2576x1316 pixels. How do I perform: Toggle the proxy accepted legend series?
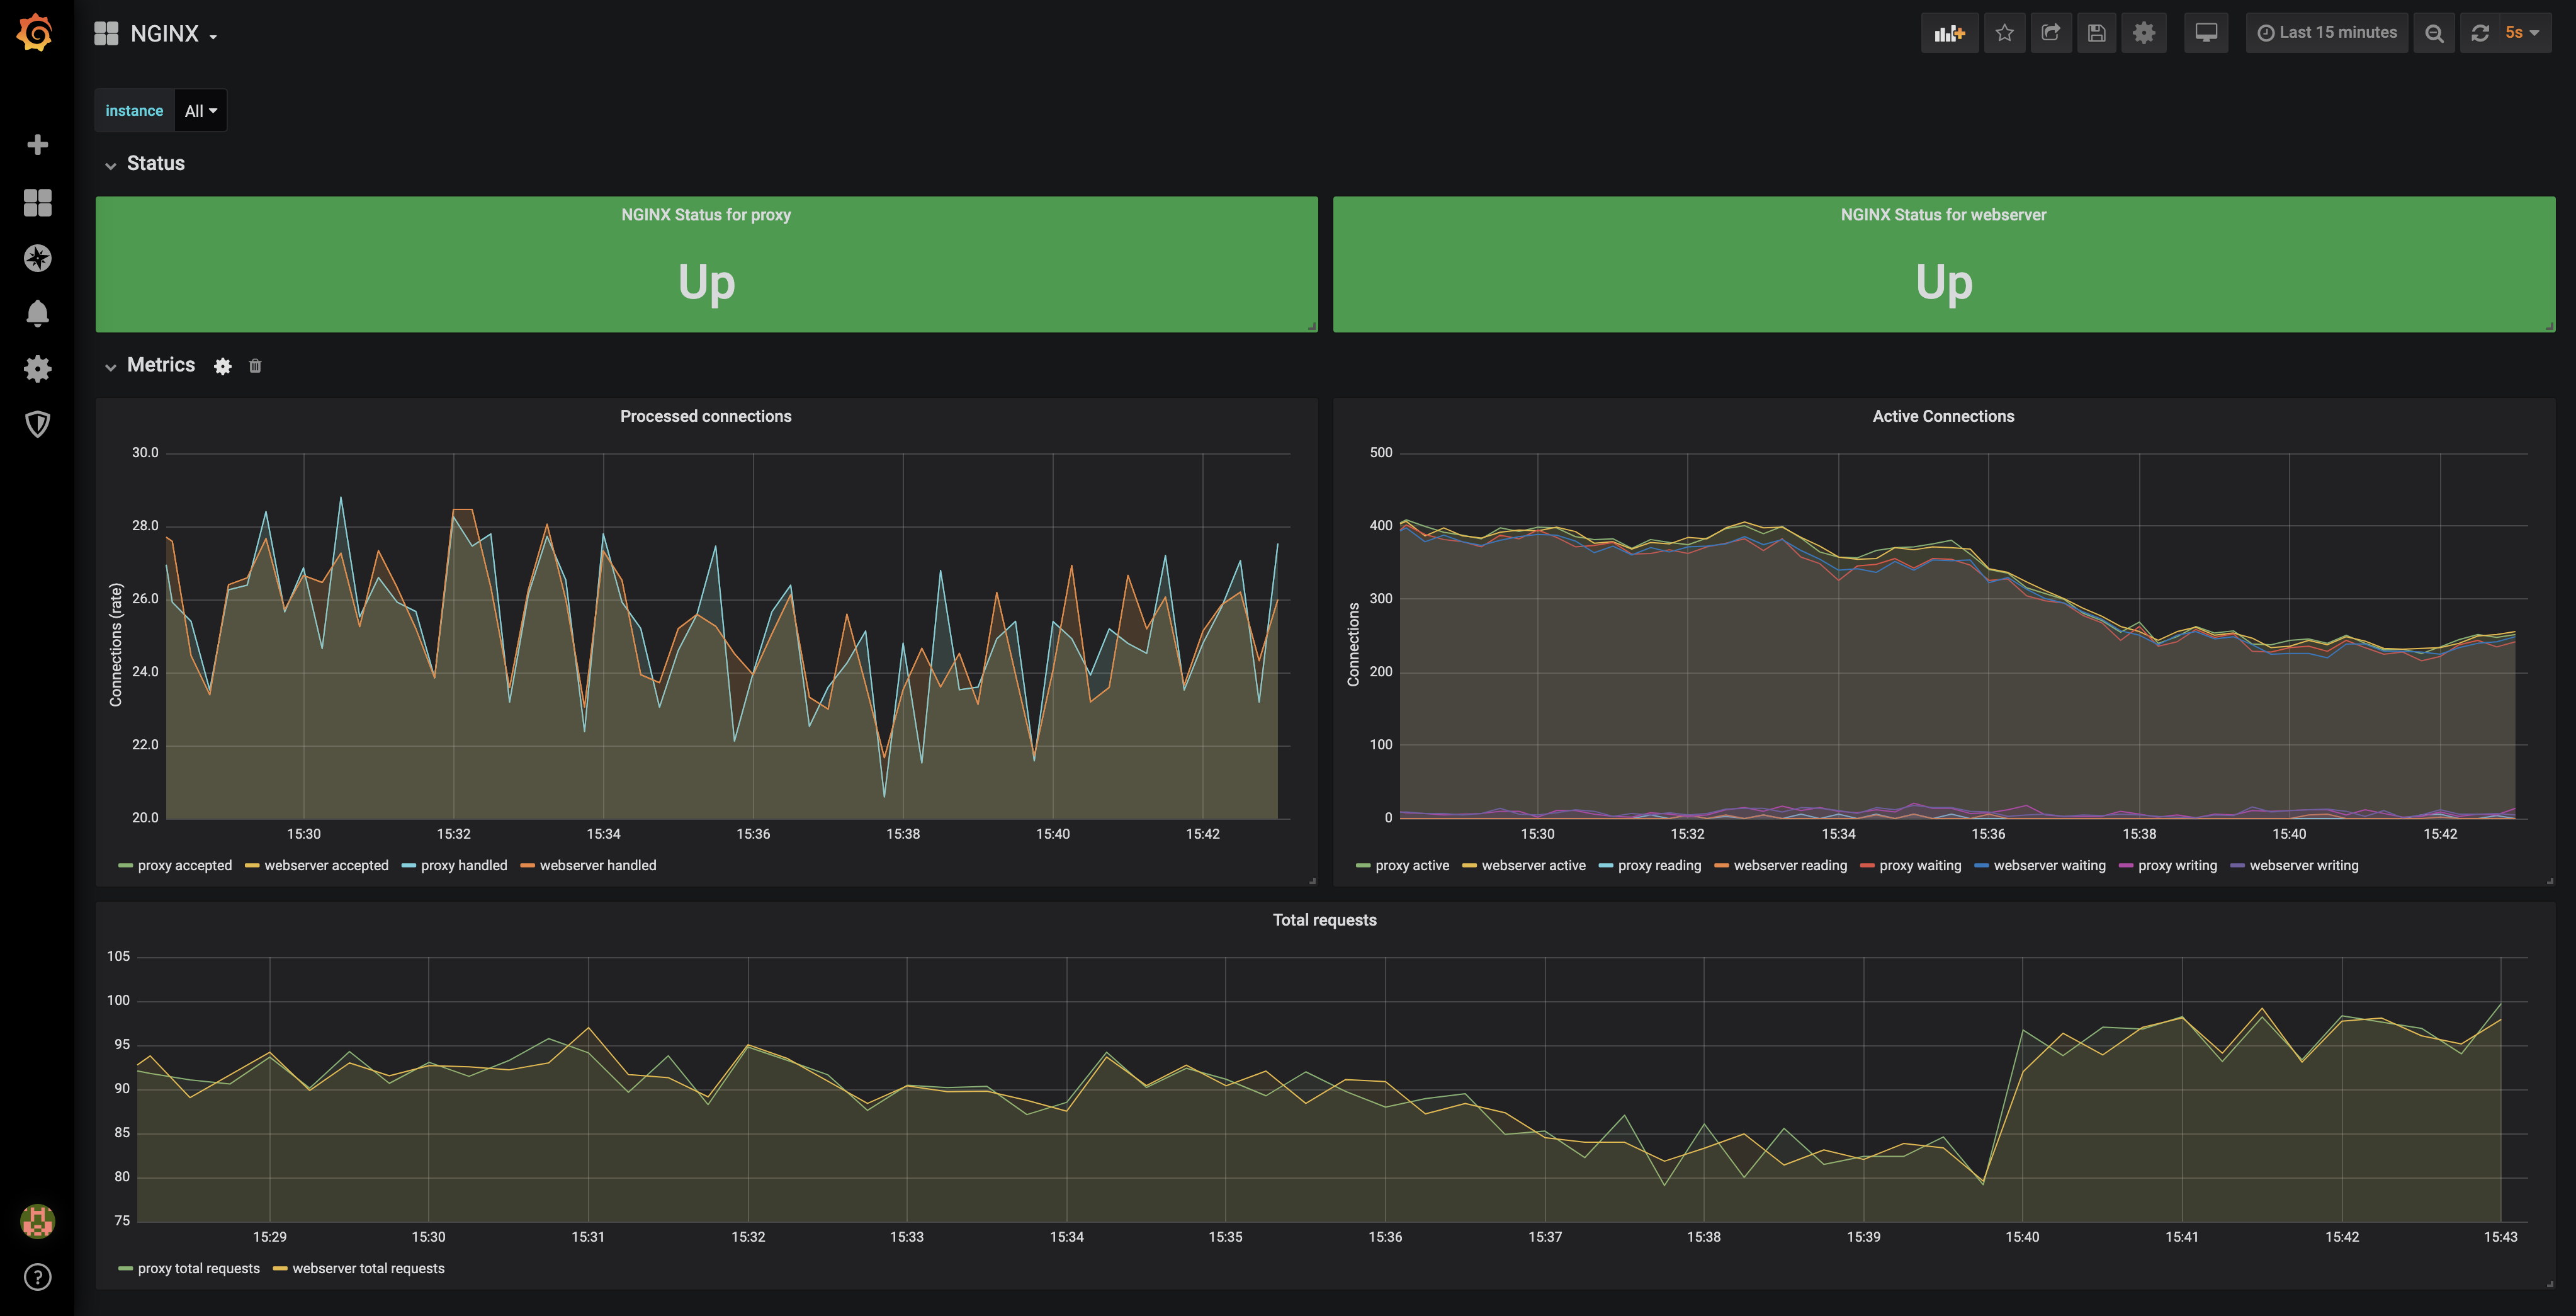pos(184,865)
